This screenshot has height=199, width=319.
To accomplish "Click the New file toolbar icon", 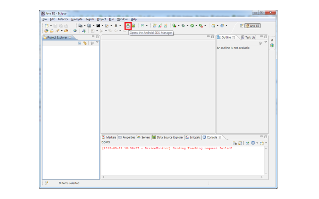I will [47, 26].
